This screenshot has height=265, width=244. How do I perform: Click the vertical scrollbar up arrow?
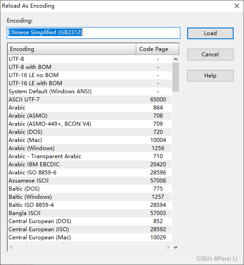pyautogui.click(x=175, y=59)
